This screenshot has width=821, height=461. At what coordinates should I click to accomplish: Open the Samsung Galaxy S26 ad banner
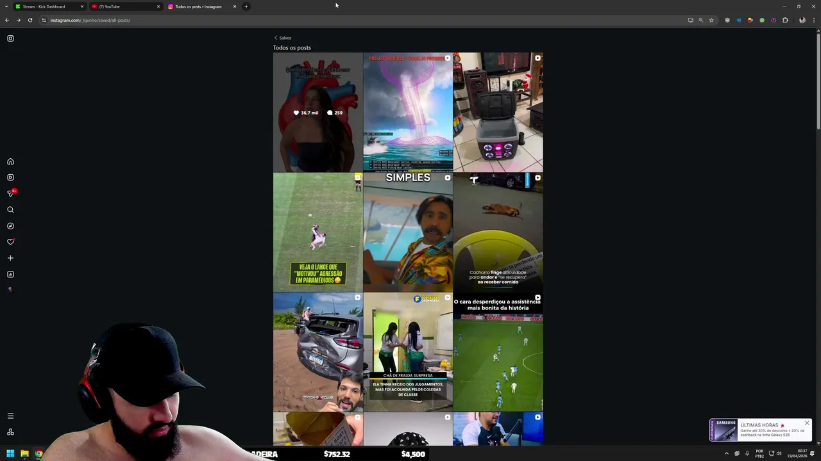click(x=761, y=430)
